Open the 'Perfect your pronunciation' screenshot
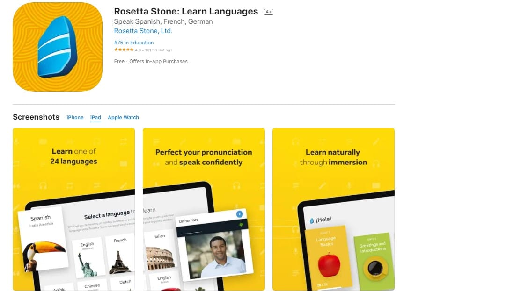This screenshot has width=514, height=291. 204,209
